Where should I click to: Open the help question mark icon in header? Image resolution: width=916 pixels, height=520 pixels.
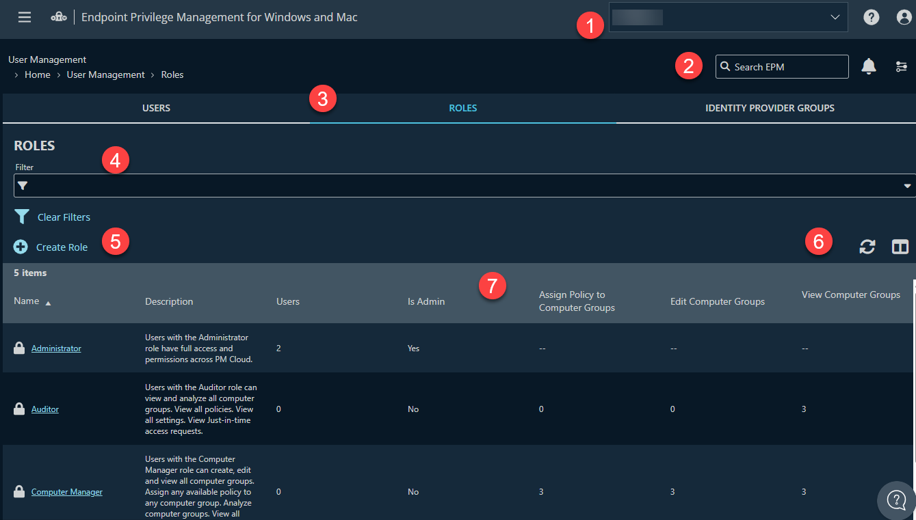pyautogui.click(x=871, y=18)
